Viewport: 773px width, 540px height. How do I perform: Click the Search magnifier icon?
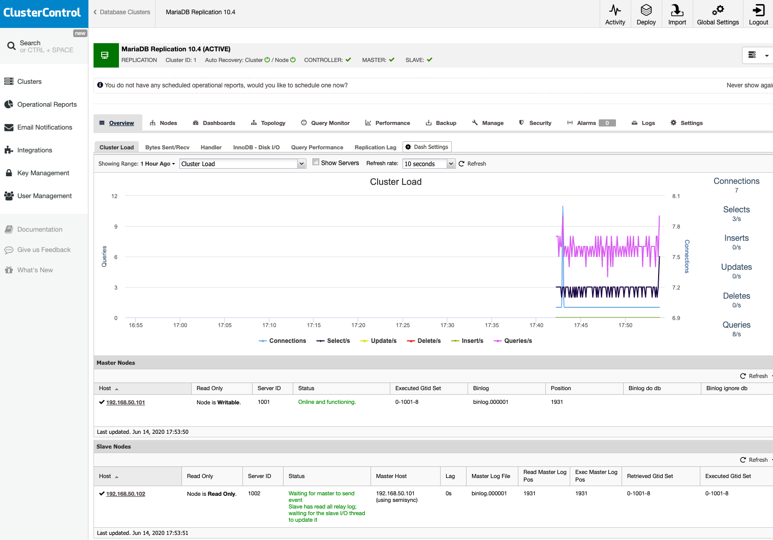(11, 46)
